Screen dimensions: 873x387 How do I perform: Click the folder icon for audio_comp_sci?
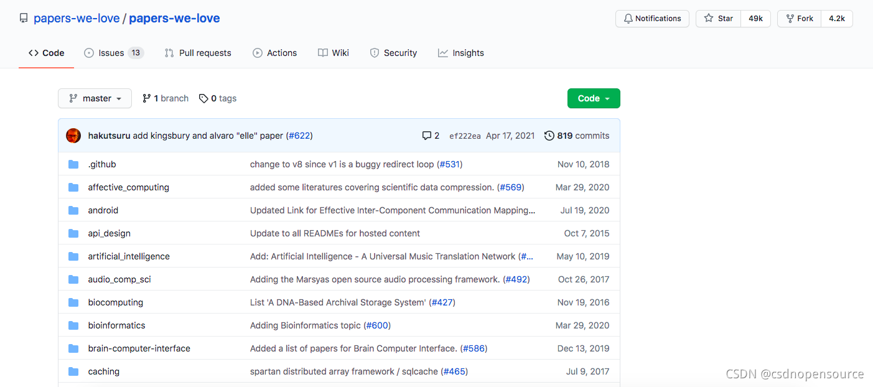(73, 279)
